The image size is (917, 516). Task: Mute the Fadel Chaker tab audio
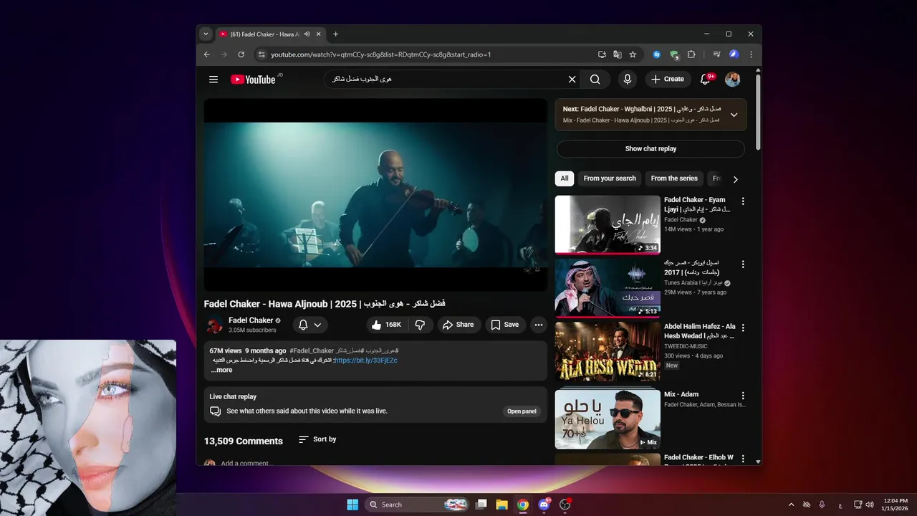coord(307,34)
